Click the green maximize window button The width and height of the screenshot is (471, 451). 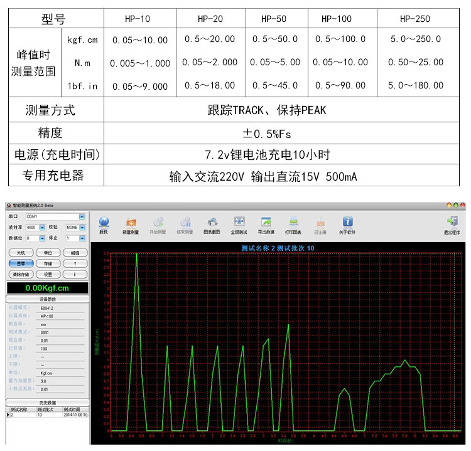tap(456, 205)
